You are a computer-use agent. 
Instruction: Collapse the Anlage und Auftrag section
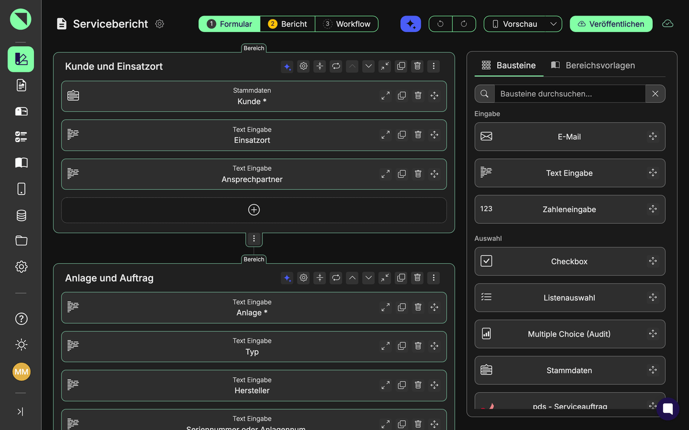click(x=385, y=278)
